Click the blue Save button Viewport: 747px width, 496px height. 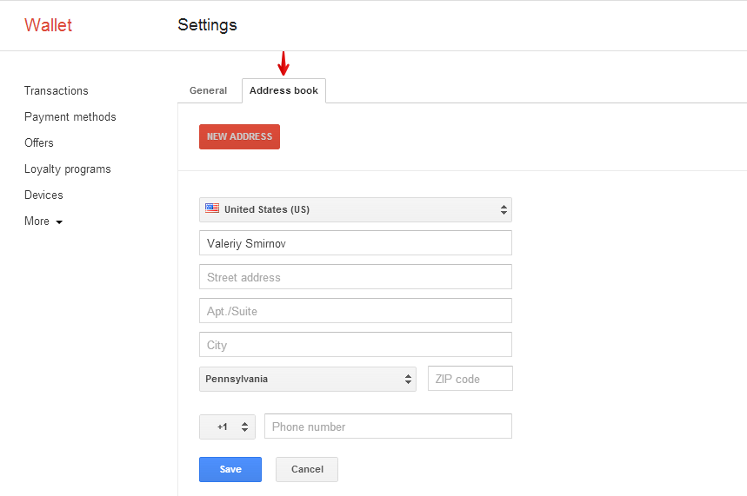(x=230, y=469)
